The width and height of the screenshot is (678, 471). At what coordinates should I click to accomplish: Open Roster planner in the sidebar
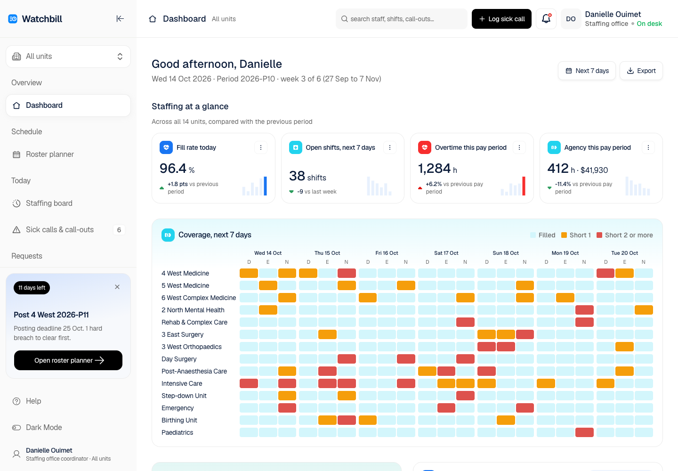(x=68, y=154)
